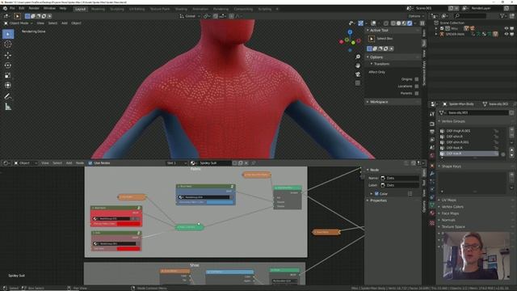Select the Scale tool

pyautogui.click(x=8, y=75)
